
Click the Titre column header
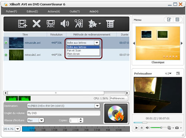25,34
